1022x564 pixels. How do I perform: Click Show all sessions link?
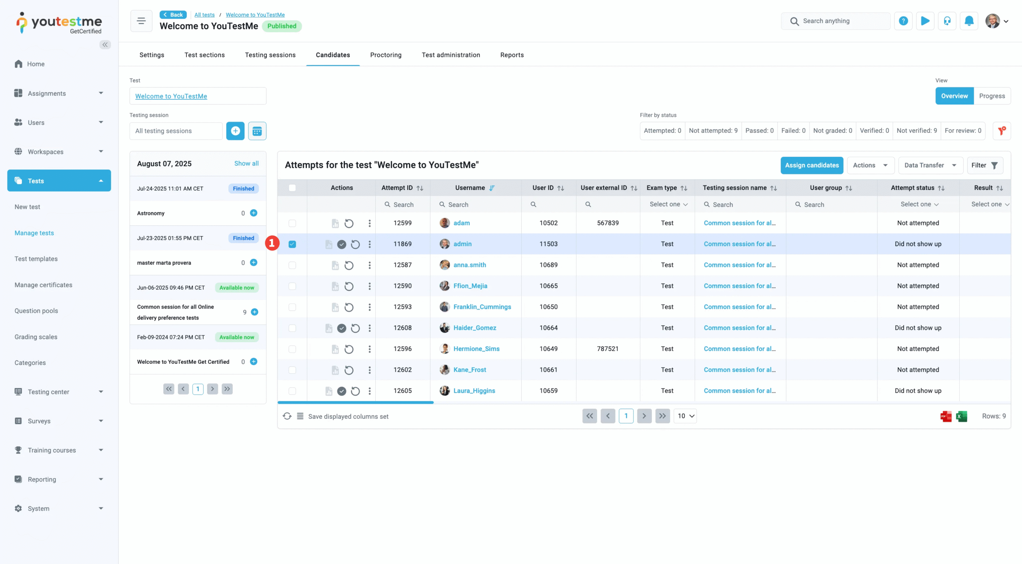246,164
